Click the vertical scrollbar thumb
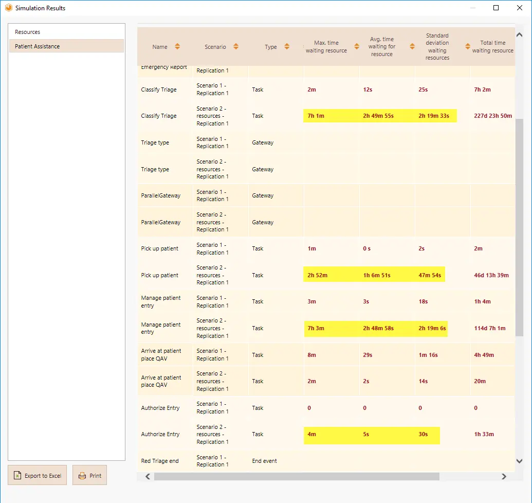Screen dimensions: 532x503 coord(519,227)
